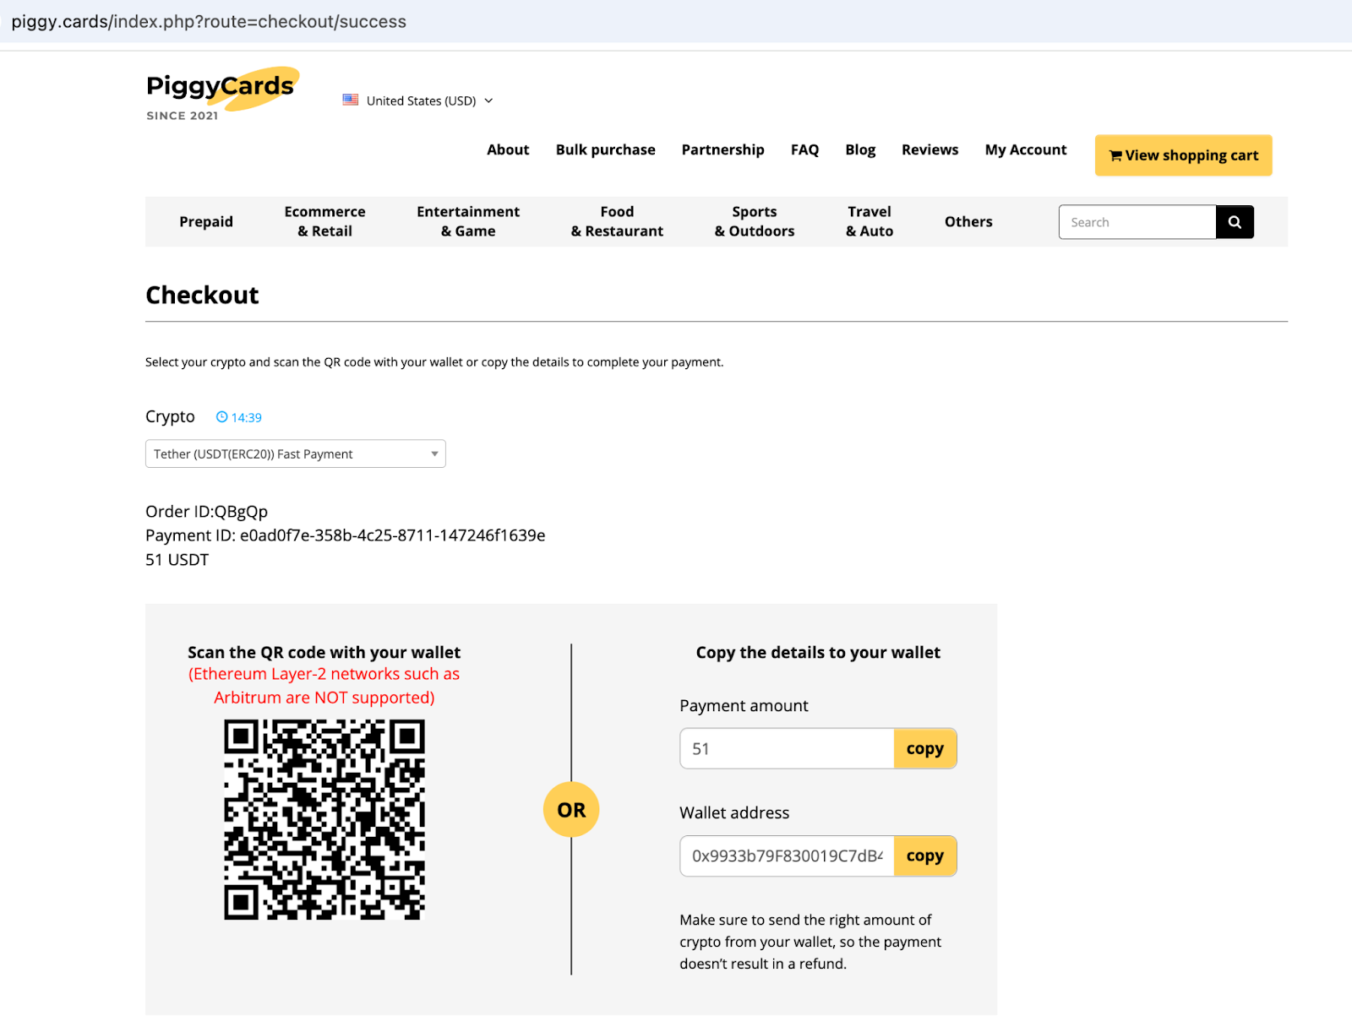Open the About page

tap(508, 149)
